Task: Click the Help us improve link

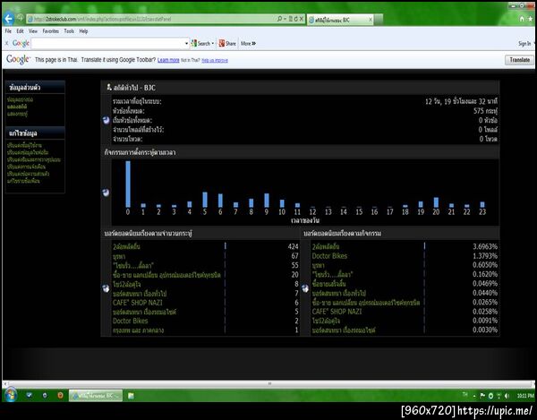Action: tap(215, 60)
